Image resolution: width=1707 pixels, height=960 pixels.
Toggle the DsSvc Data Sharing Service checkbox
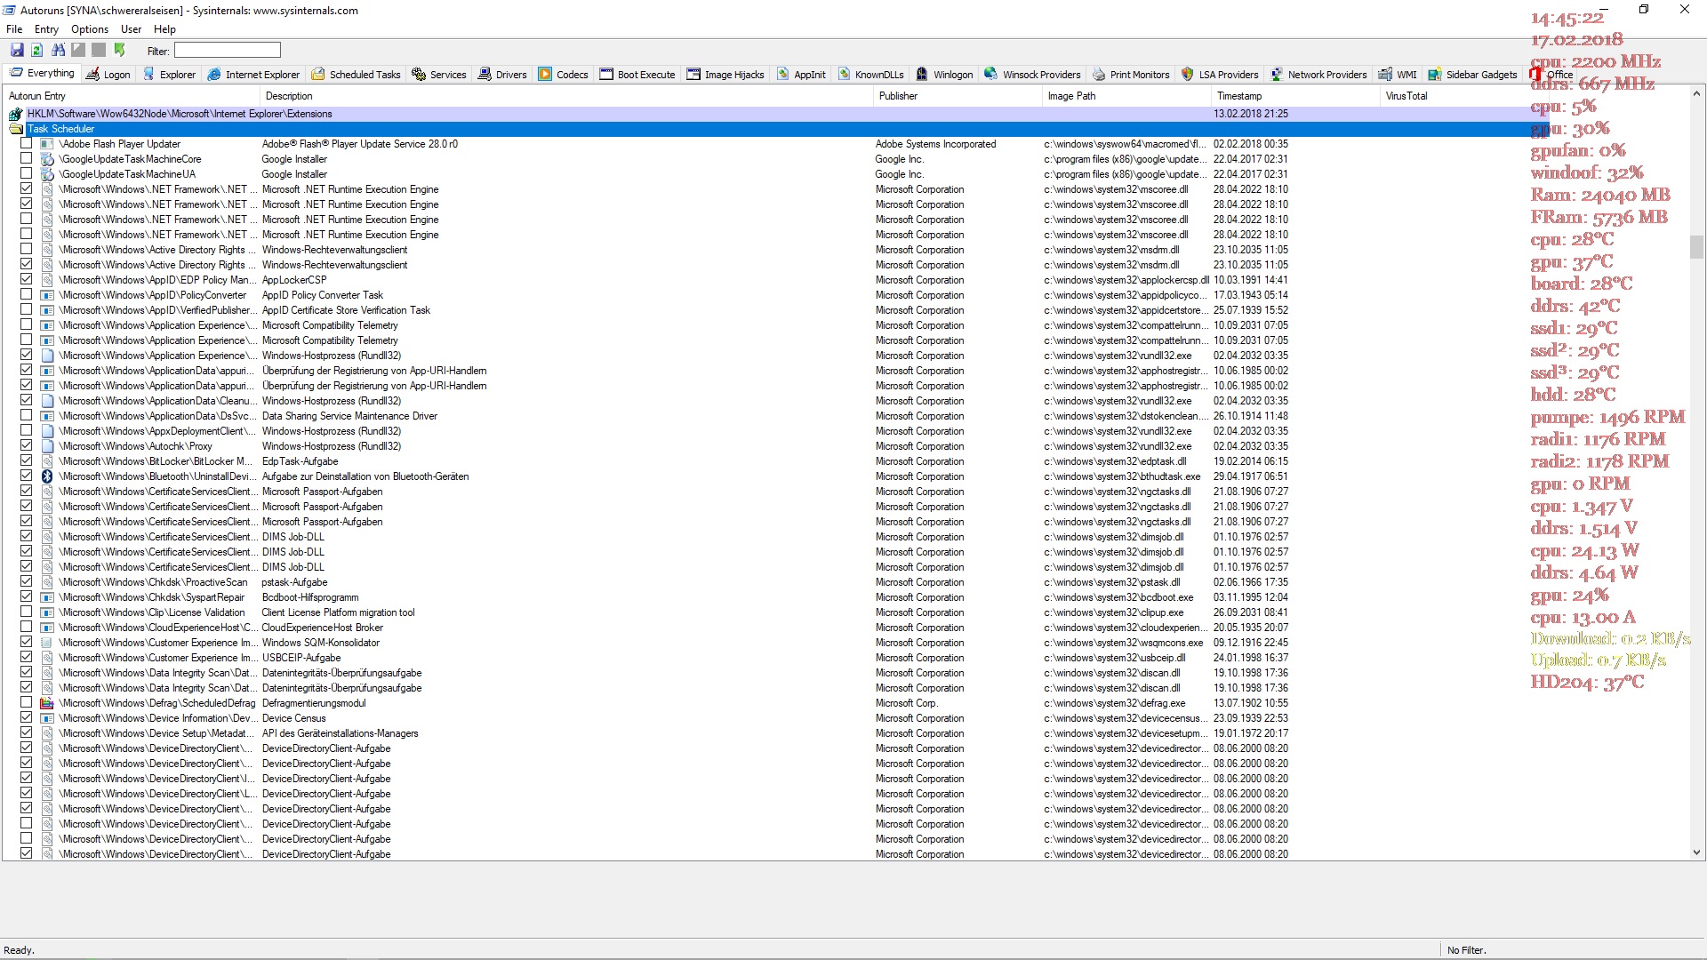click(x=26, y=415)
